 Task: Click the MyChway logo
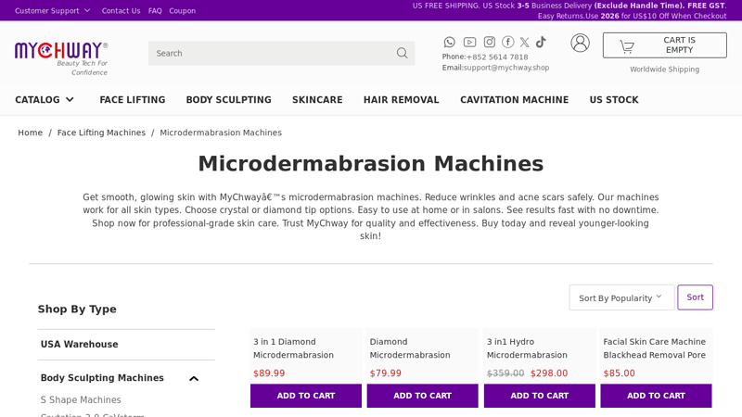(61, 57)
